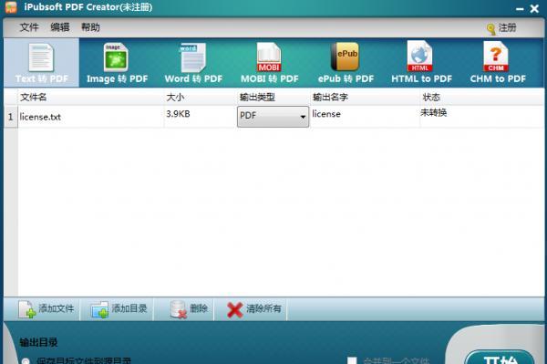Open the MOBI 转 PDF converter
Image resolution: width=547 pixels, height=364 pixels.
269,63
